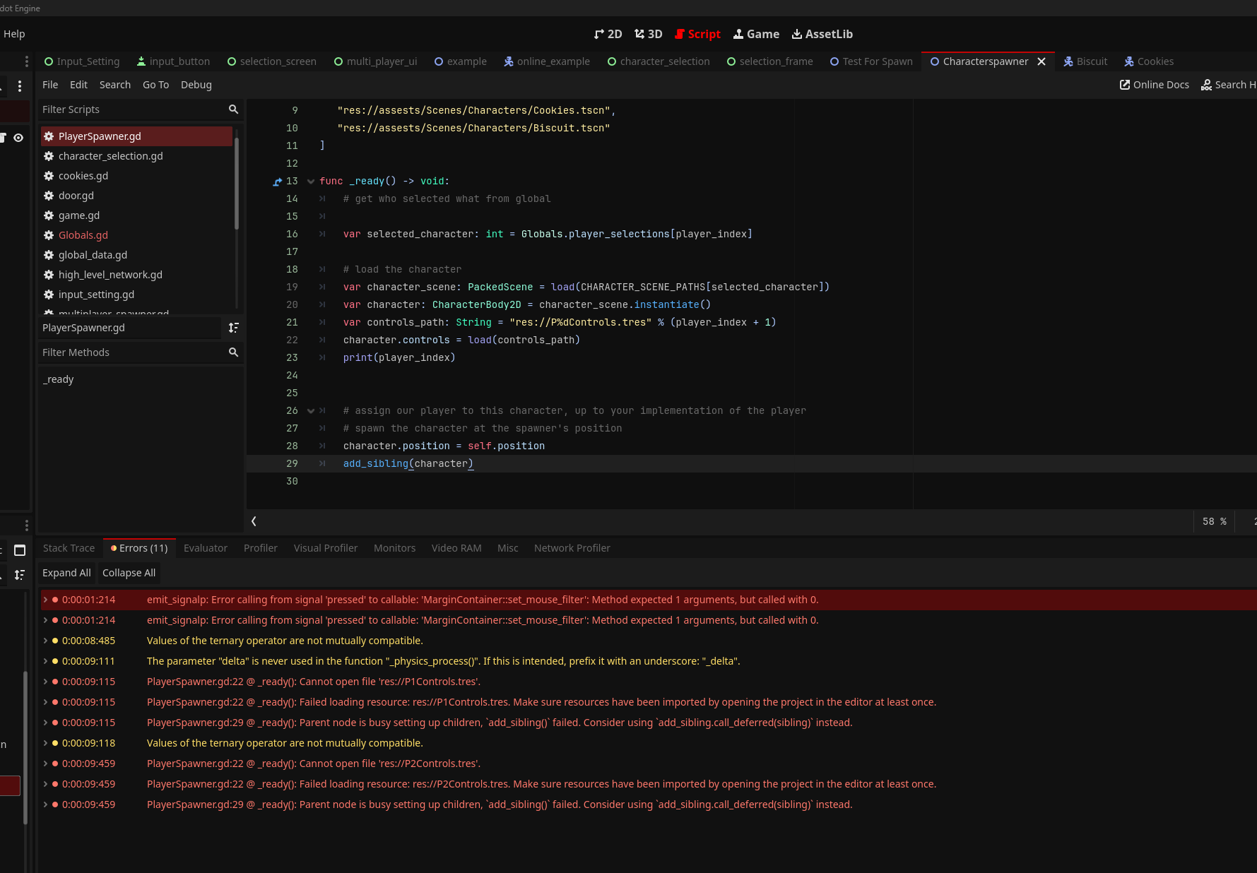This screenshot has height=873, width=1257.
Task: Toggle scripts panel with left arrow icon
Action: tap(254, 521)
